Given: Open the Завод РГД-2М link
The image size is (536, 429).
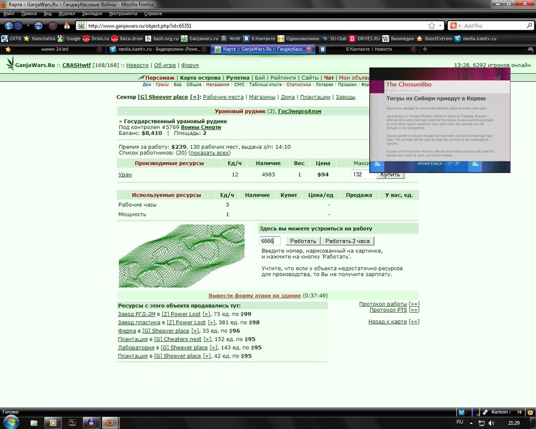Looking at the screenshot, I should 137,314.
